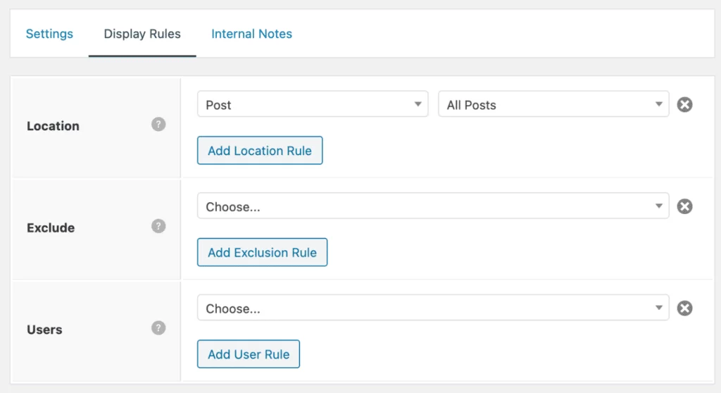Image resolution: width=721 pixels, height=393 pixels.
Task: Remove the Exclude rule with X icon
Action: tap(684, 206)
